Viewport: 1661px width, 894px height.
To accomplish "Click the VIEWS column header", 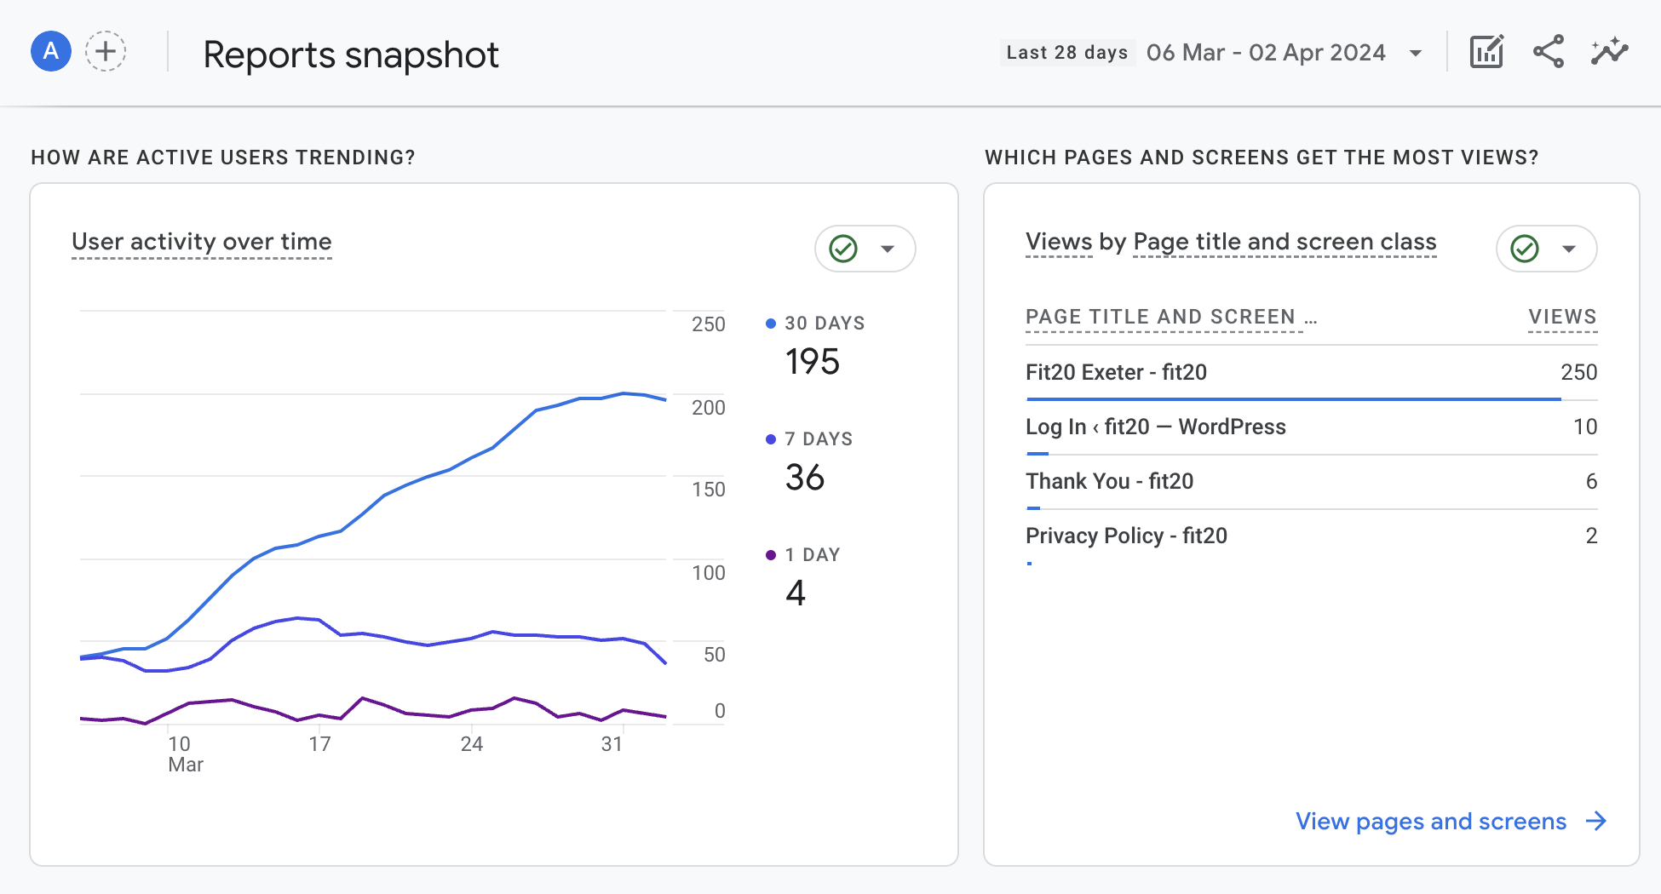I will click(x=1563, y=317).
